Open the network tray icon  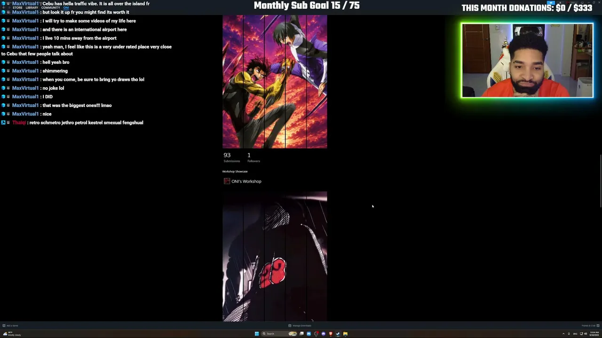(581, 334)
